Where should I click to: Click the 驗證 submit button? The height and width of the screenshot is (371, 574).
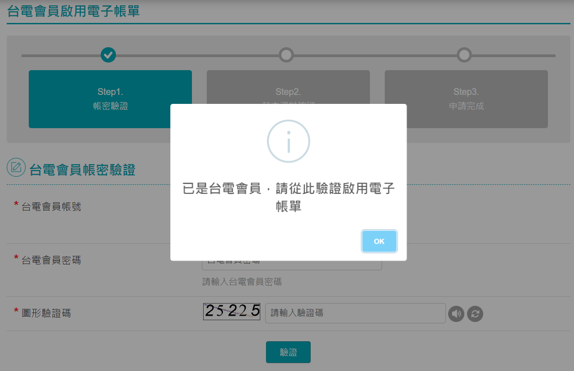[x=288, y=352]
